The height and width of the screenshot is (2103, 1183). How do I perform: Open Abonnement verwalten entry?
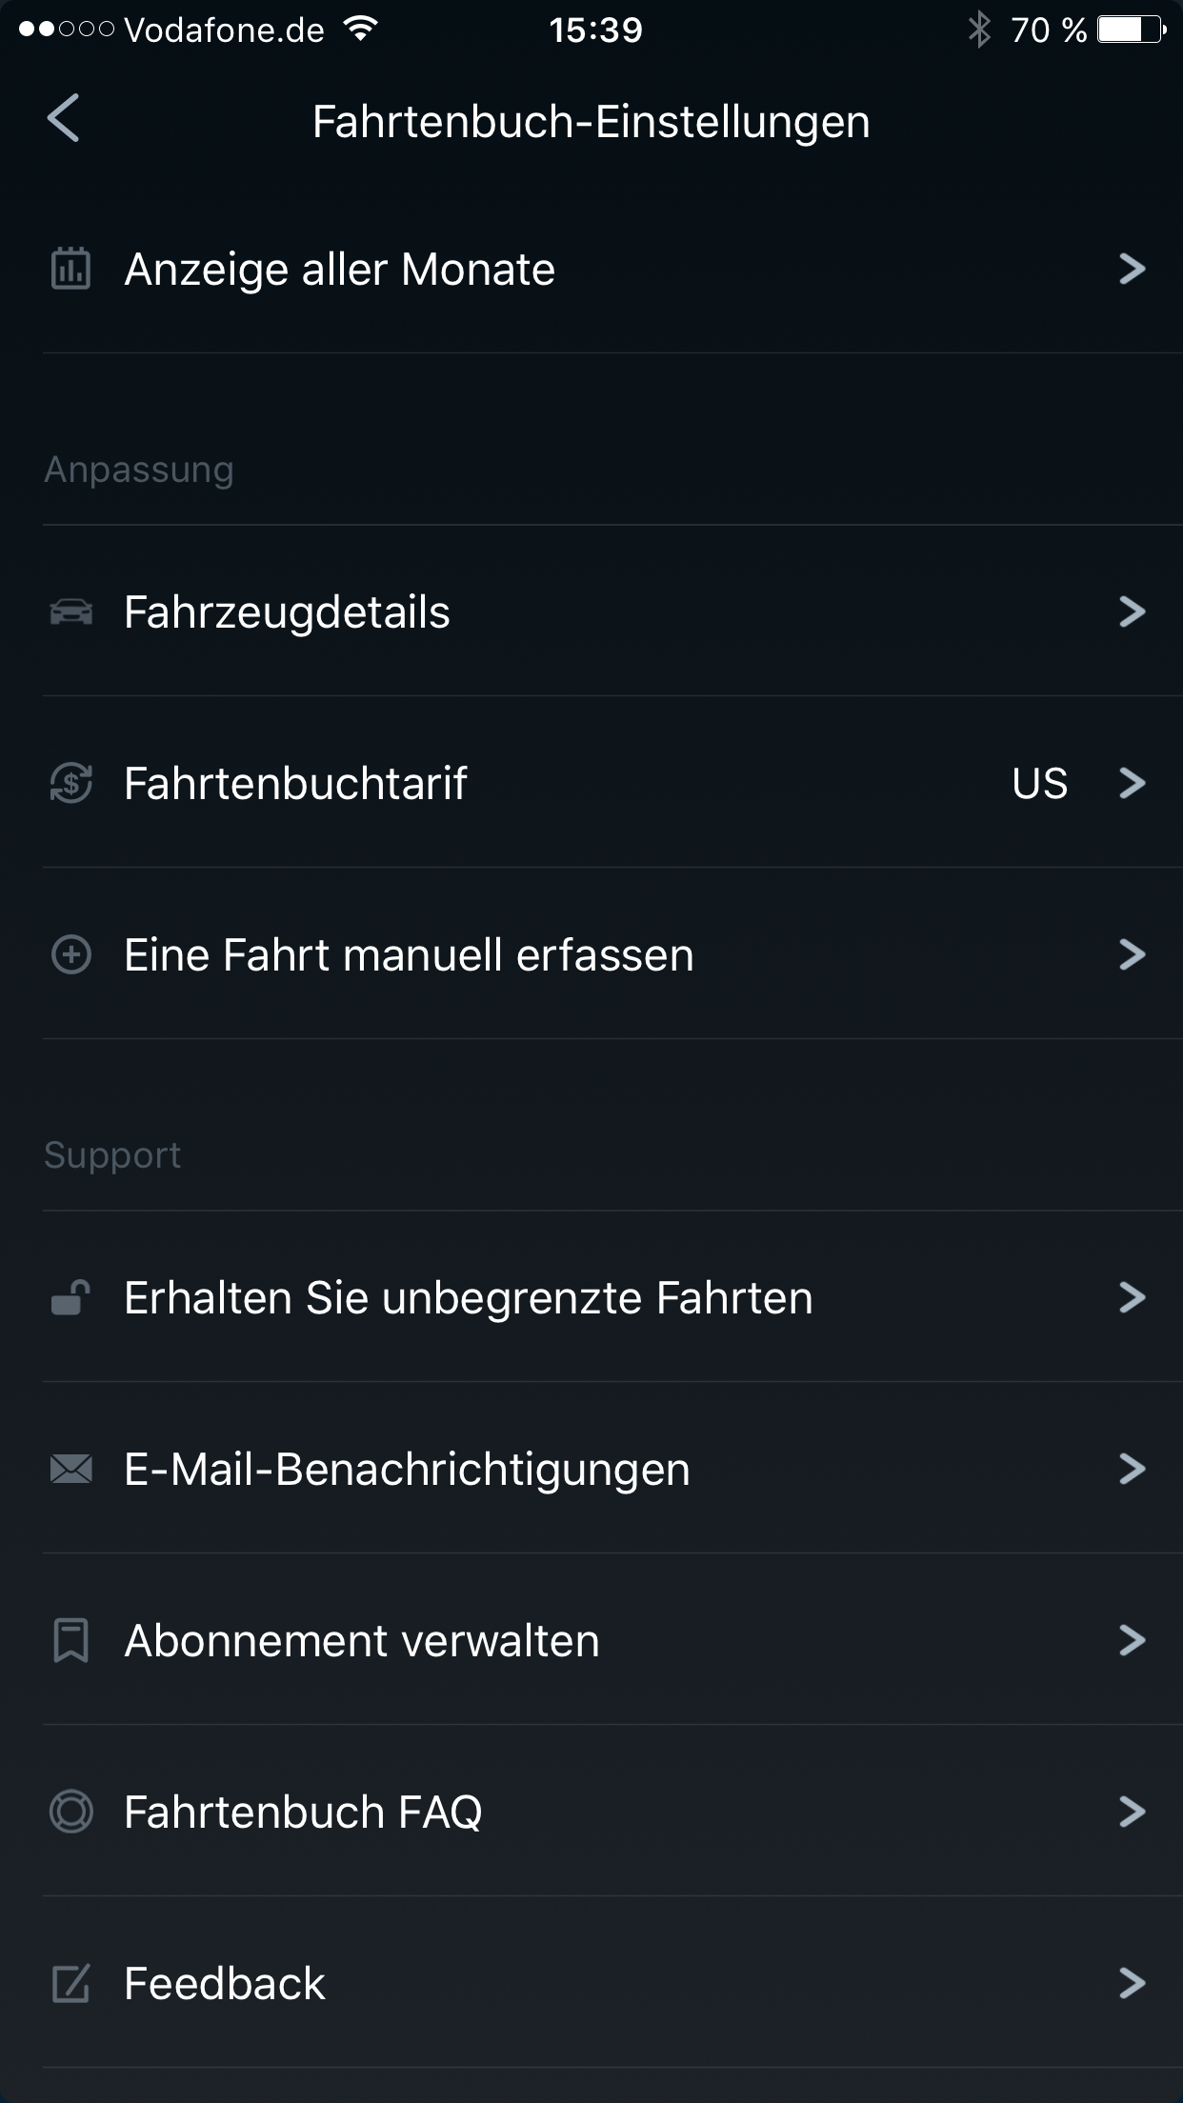(x=362, y=1640)
